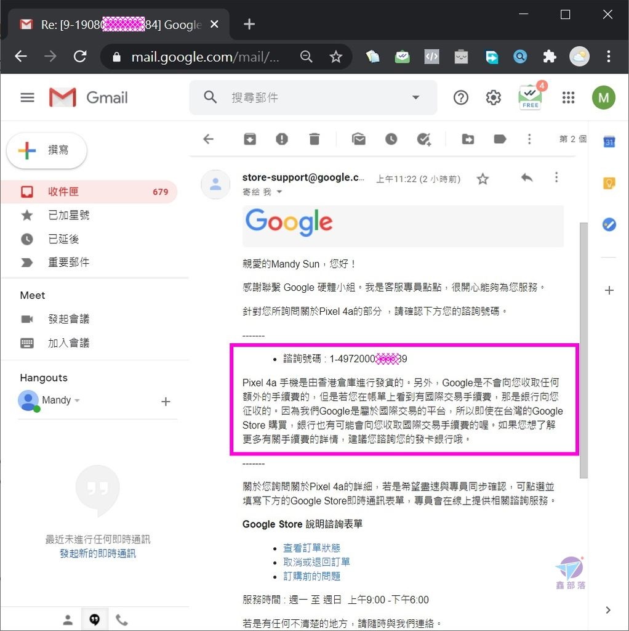Click the address bar URL
Image resolution: width=629 pixels, height=631 pixels.
pyautogui.click(x=205, y=57)
